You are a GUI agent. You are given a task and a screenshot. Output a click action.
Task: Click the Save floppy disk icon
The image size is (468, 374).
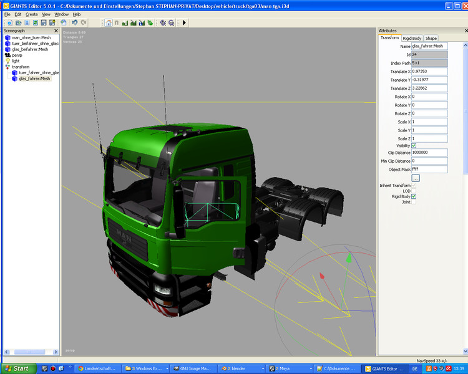[44, 22]
